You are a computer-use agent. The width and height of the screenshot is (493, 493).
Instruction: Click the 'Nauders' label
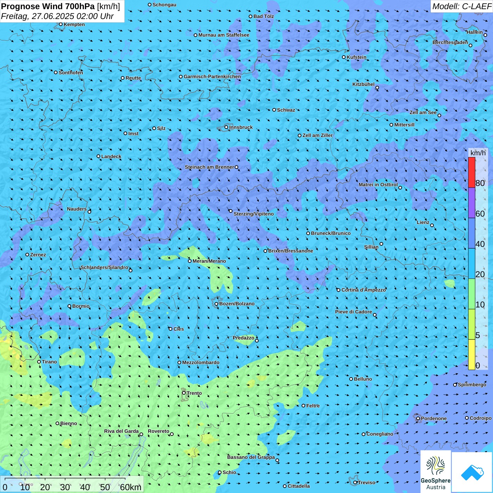pos(77,209)
